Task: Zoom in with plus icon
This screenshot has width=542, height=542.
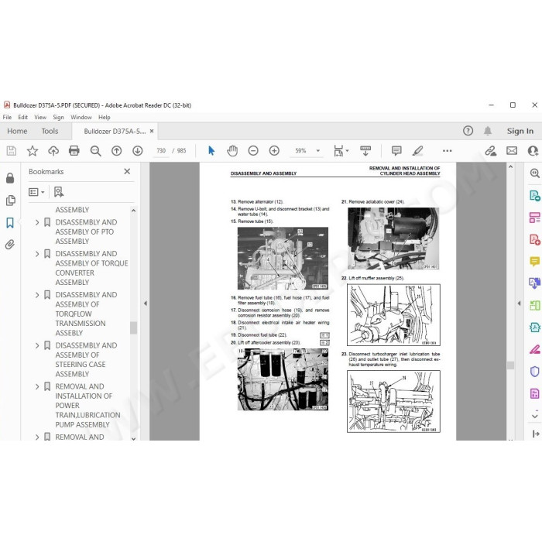Action: (274, 151)
